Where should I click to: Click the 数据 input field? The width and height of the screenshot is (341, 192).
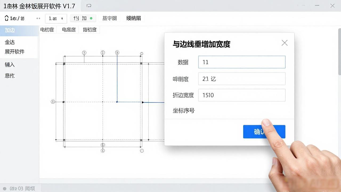[x=242, y=62]
